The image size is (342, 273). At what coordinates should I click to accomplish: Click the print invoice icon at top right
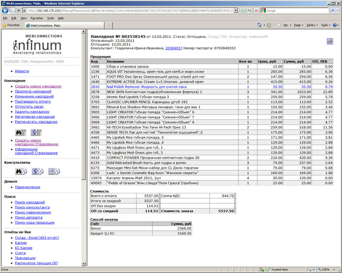(x=330, y=41)
